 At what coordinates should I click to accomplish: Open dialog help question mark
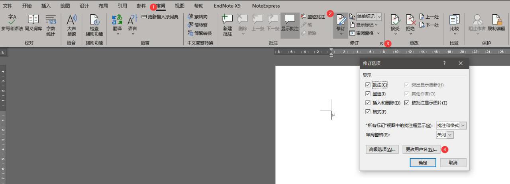point(444,63)
